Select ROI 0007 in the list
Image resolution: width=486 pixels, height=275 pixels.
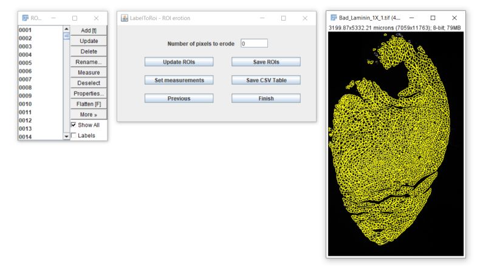pos(40,79)
